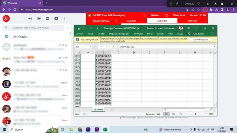Expand the Name Box dropdown showing B2

click(91, 47)
